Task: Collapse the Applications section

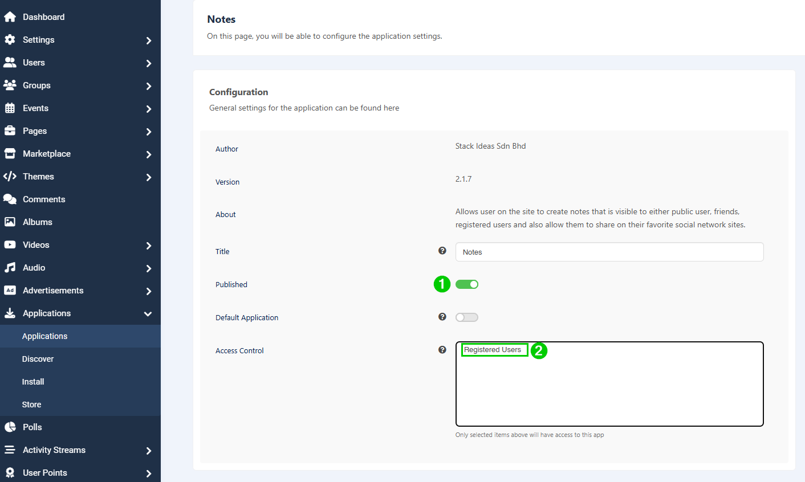Action: click(x=149, y=313)
